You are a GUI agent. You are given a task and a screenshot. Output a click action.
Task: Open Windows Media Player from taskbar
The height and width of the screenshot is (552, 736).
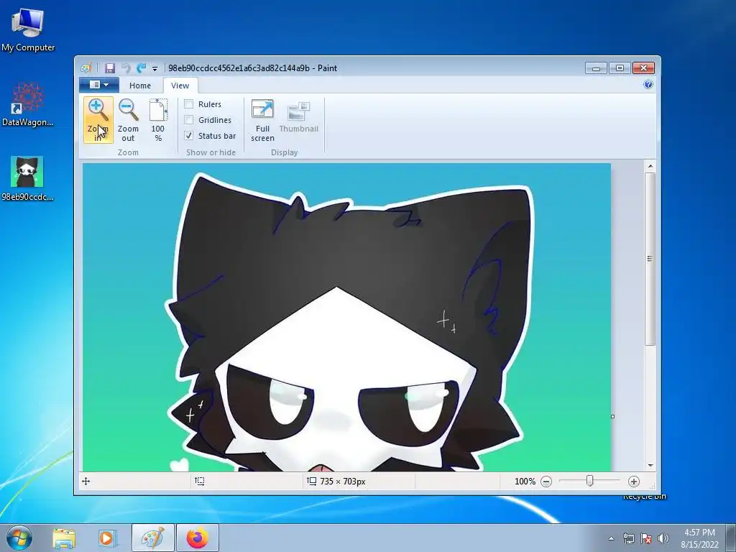pos(106,538)
